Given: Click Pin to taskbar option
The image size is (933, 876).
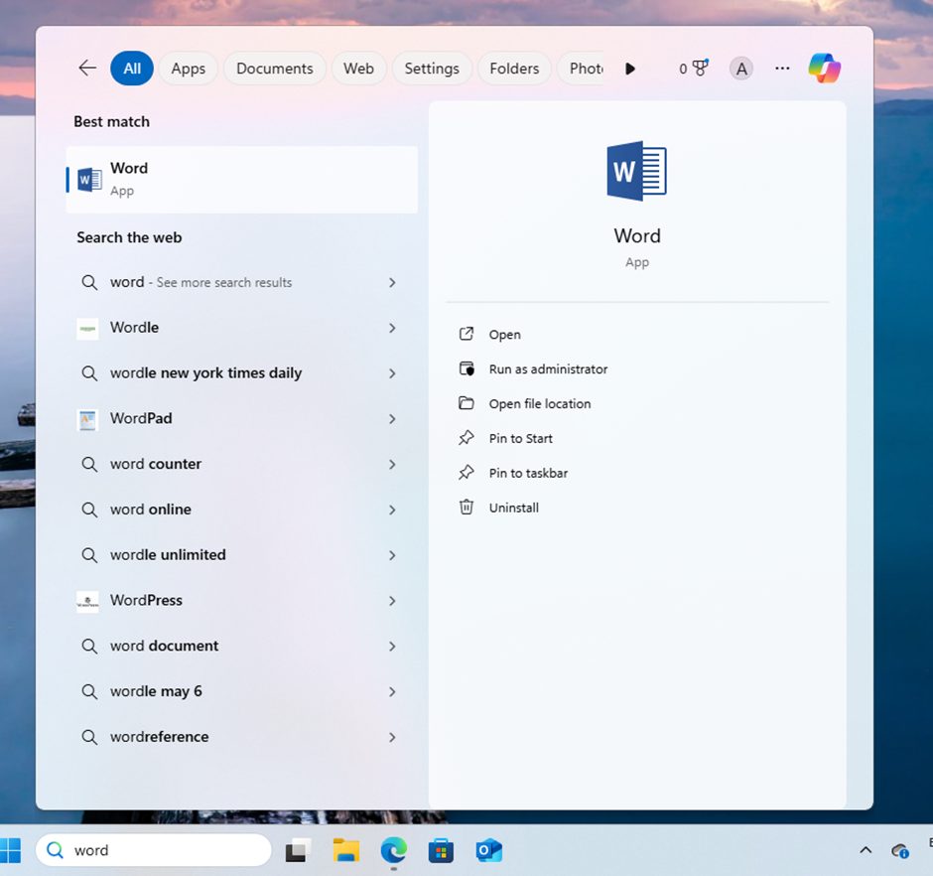Looking at the screenshot, I should [528, 474].
